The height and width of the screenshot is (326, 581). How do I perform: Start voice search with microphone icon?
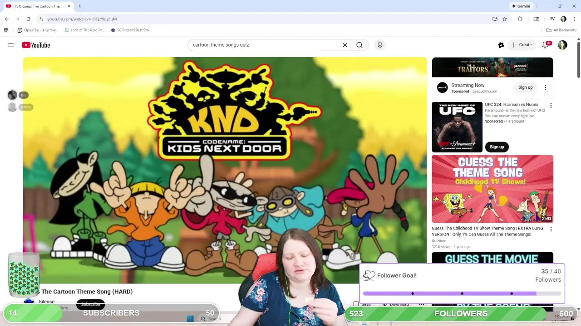(380, 45)
